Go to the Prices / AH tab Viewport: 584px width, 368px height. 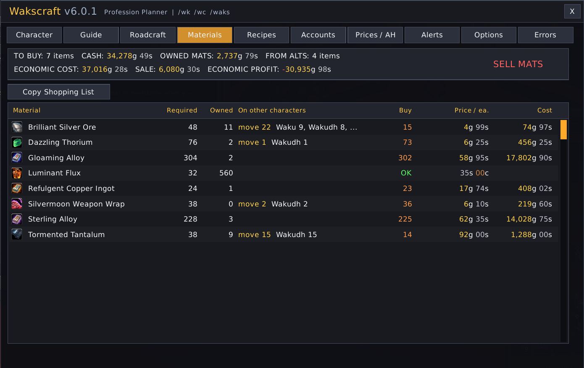point(375,35)
